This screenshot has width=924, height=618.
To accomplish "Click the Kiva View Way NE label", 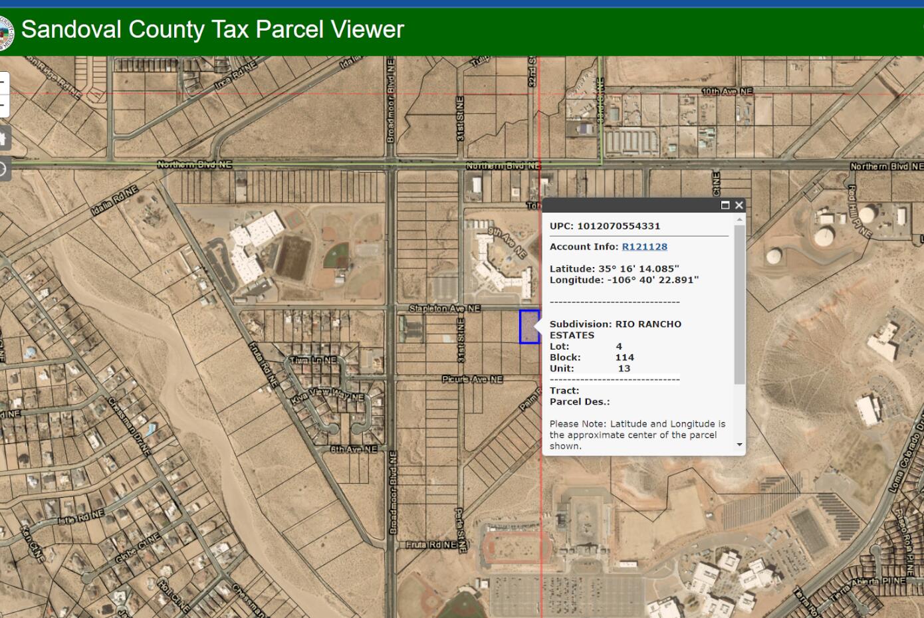I will [x=328, y=395].
